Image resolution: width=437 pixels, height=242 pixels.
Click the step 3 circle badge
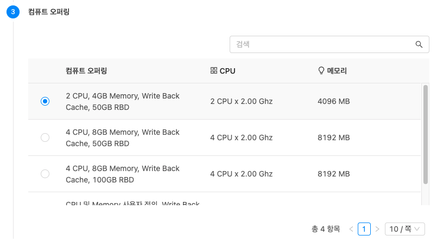13,12
